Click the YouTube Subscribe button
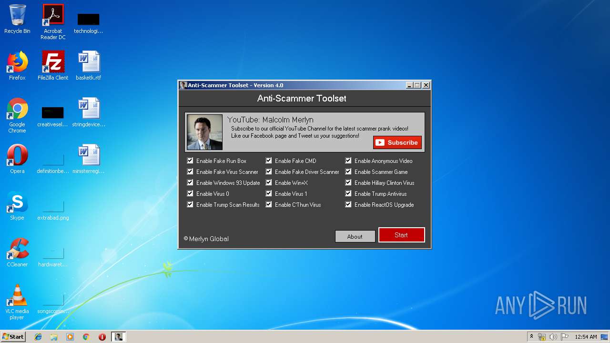This screenshot has width=610, height=343. coord(397,142)
